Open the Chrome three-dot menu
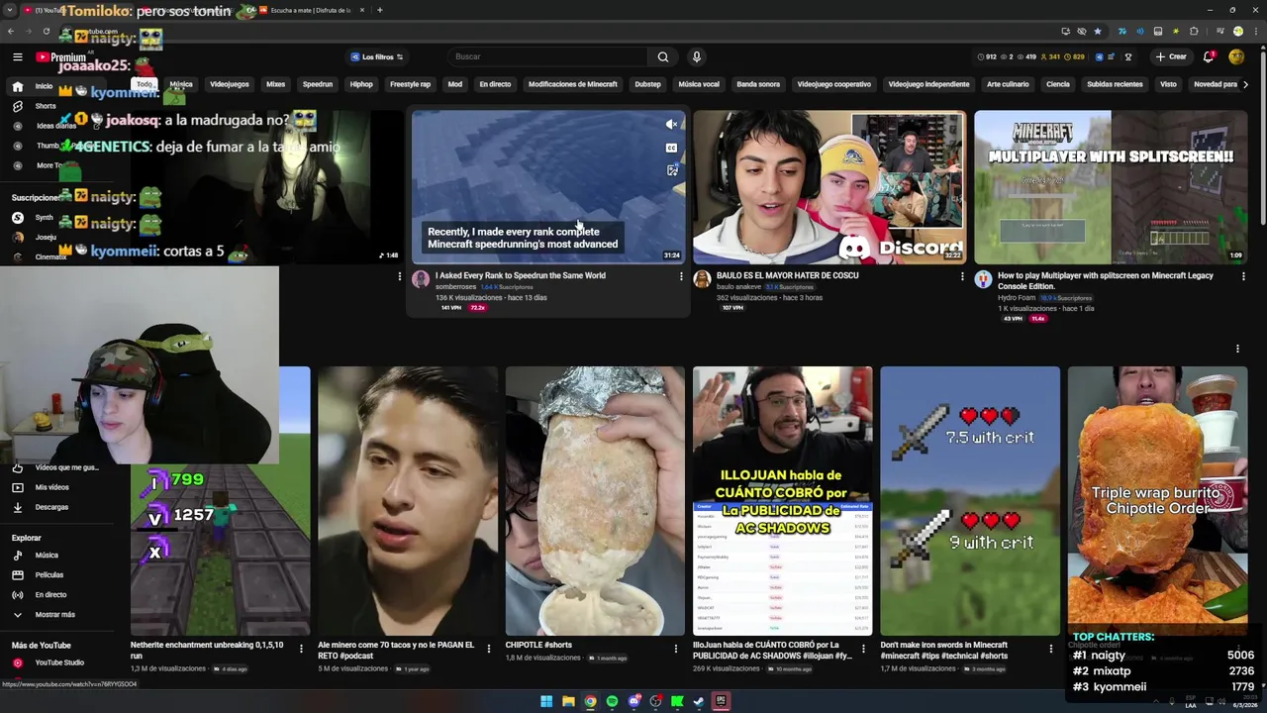The width and height of the screenshot is (1267, 713). [x=1254, y=32]
